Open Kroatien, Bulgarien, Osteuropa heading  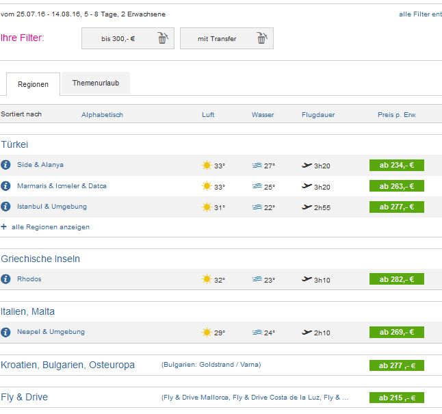[68, 365]
